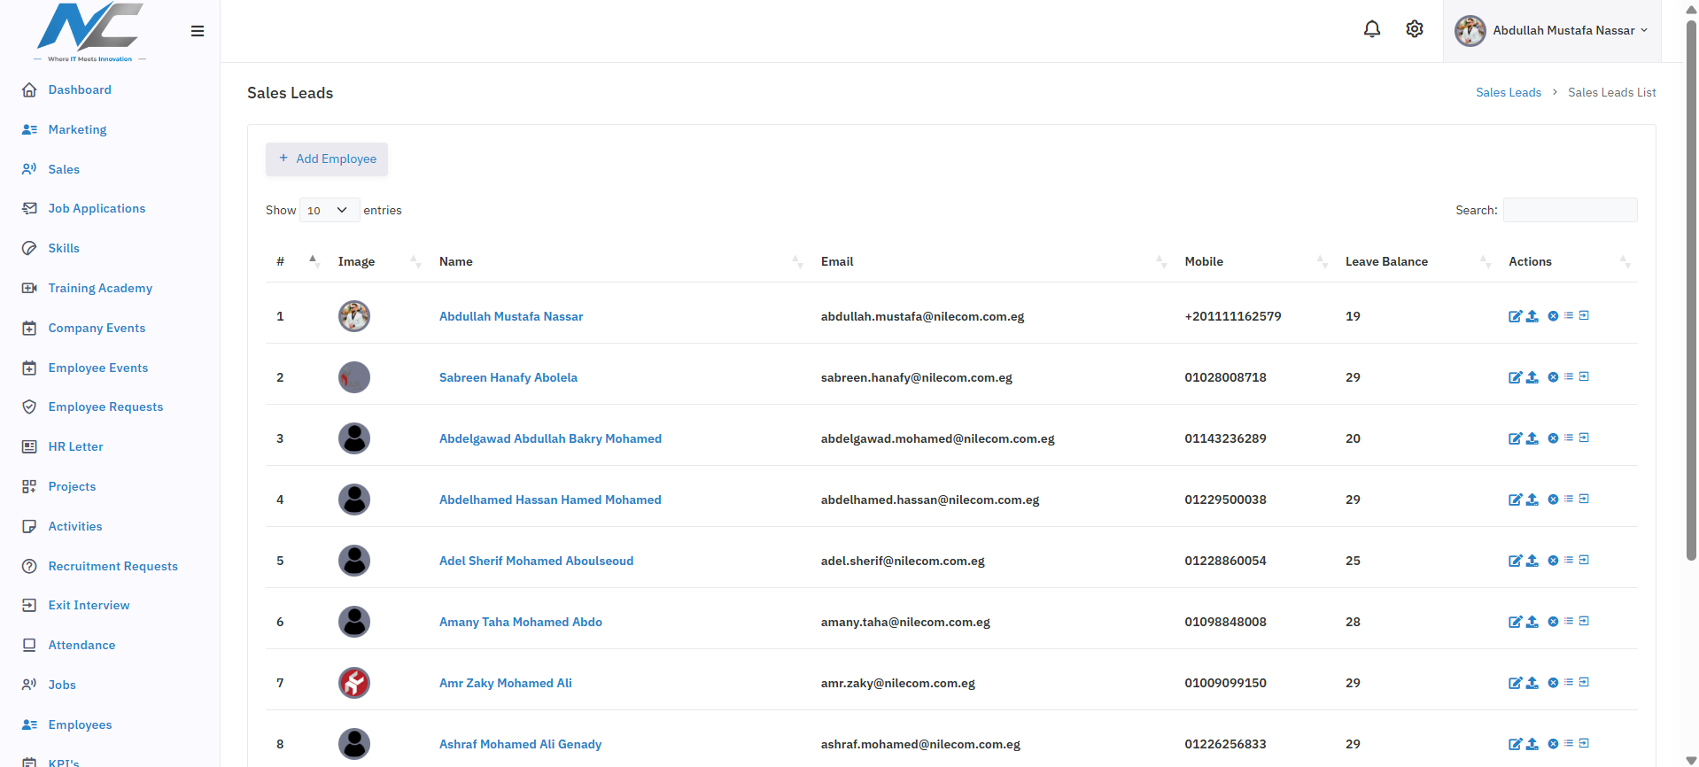The width and height of the screenshot is (1699, 767).
Task: Go to Job Applications in sidebar
Action: pos(97,208)
